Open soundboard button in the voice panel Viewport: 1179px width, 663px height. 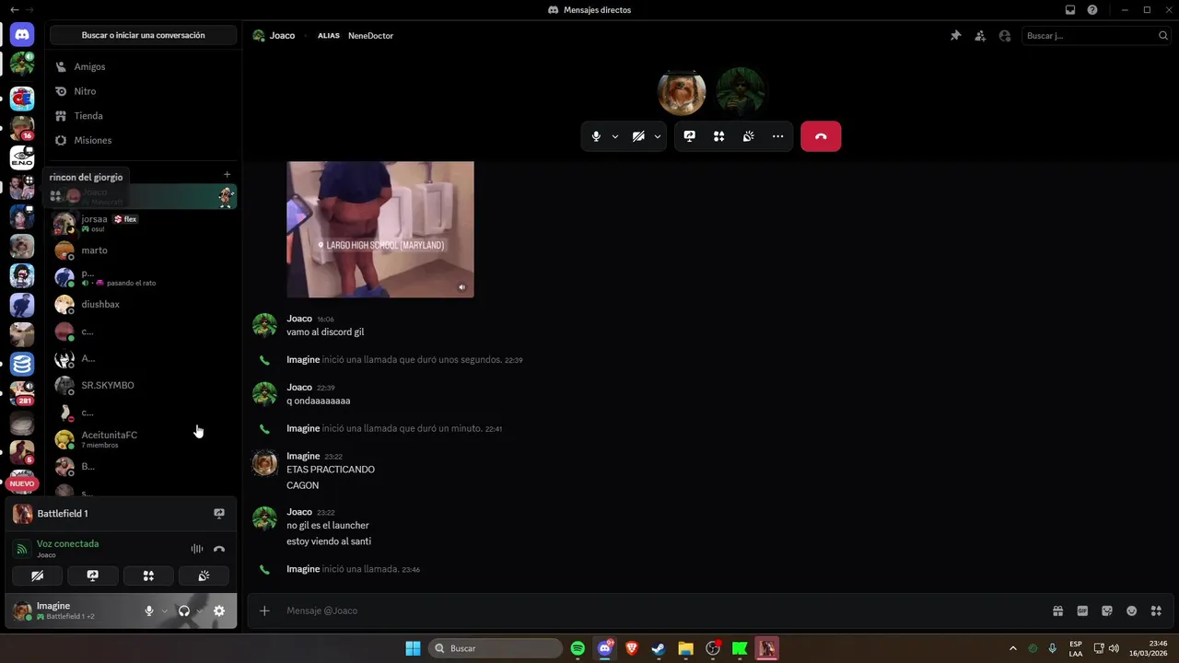click(204, 576)
